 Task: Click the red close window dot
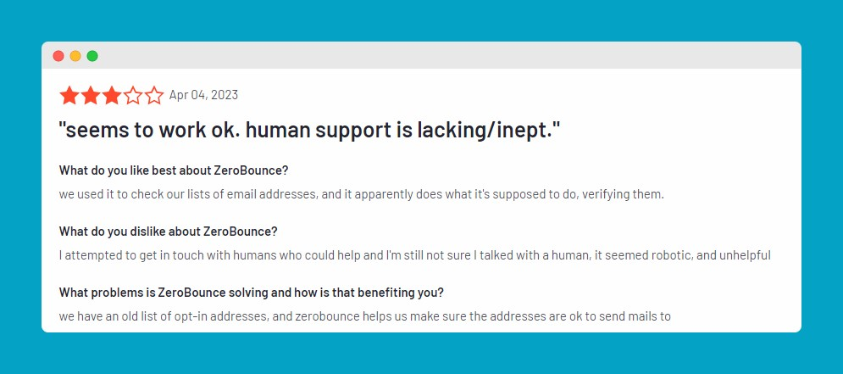pos(58,56)
